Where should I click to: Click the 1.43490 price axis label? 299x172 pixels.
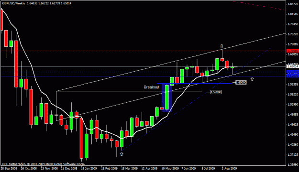293,135
